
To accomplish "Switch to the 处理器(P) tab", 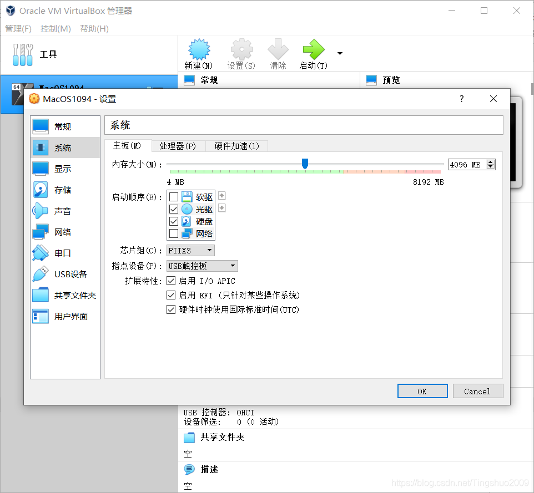I will (178, 146).
